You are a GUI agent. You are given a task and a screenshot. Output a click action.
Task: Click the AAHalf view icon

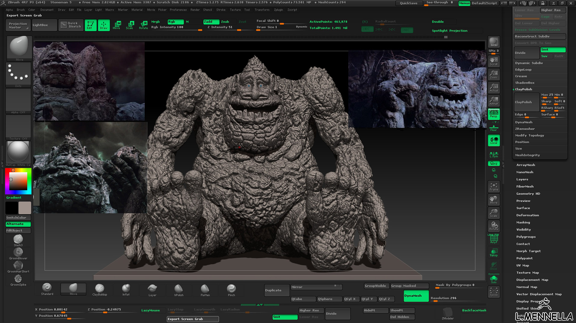[x=494, y=101]
